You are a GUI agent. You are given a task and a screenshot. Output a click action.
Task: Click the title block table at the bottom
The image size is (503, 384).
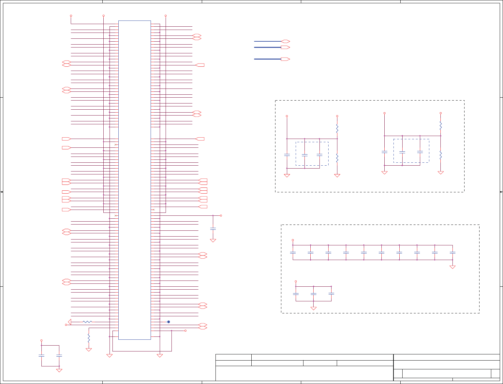(x=358, y=367)
